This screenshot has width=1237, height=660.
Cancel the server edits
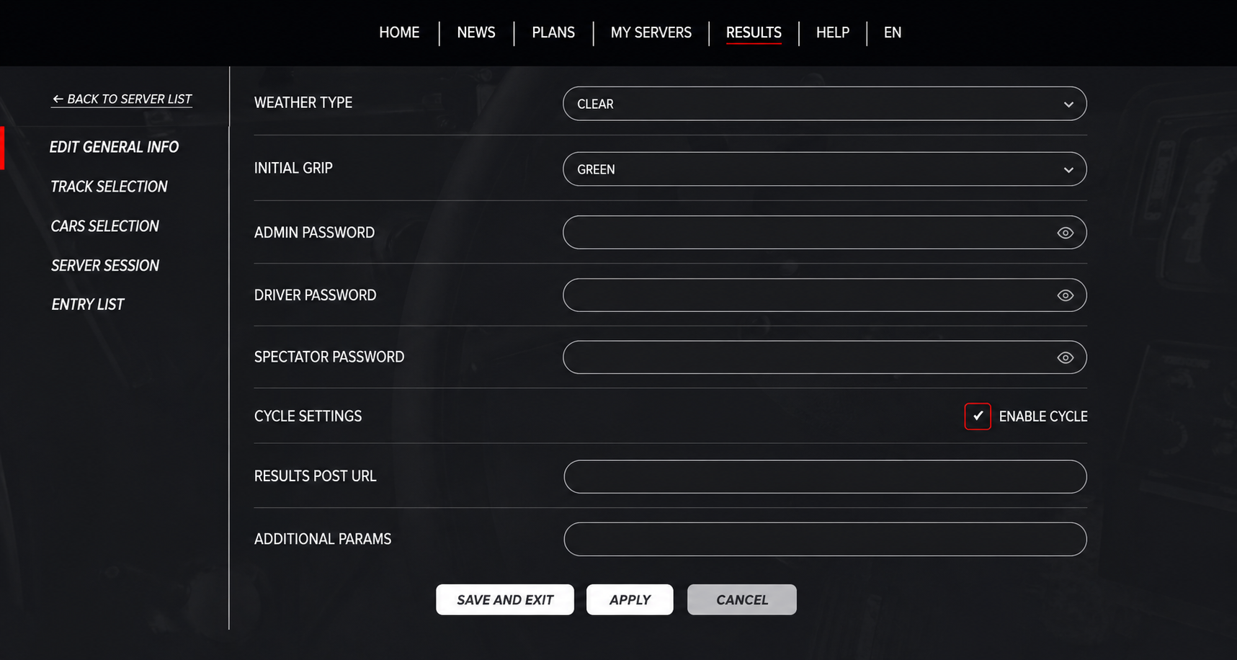coord(741,599)
